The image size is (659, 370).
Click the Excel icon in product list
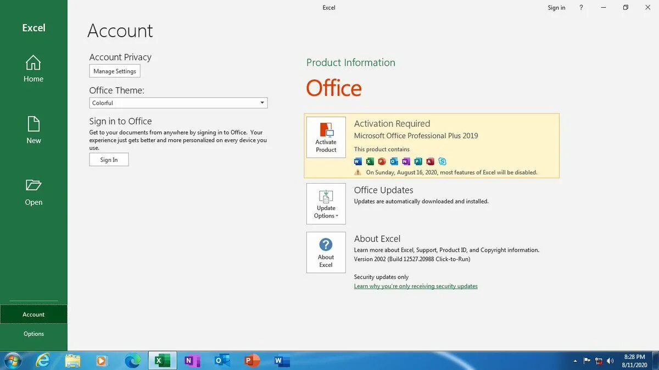tap(370, 161)
